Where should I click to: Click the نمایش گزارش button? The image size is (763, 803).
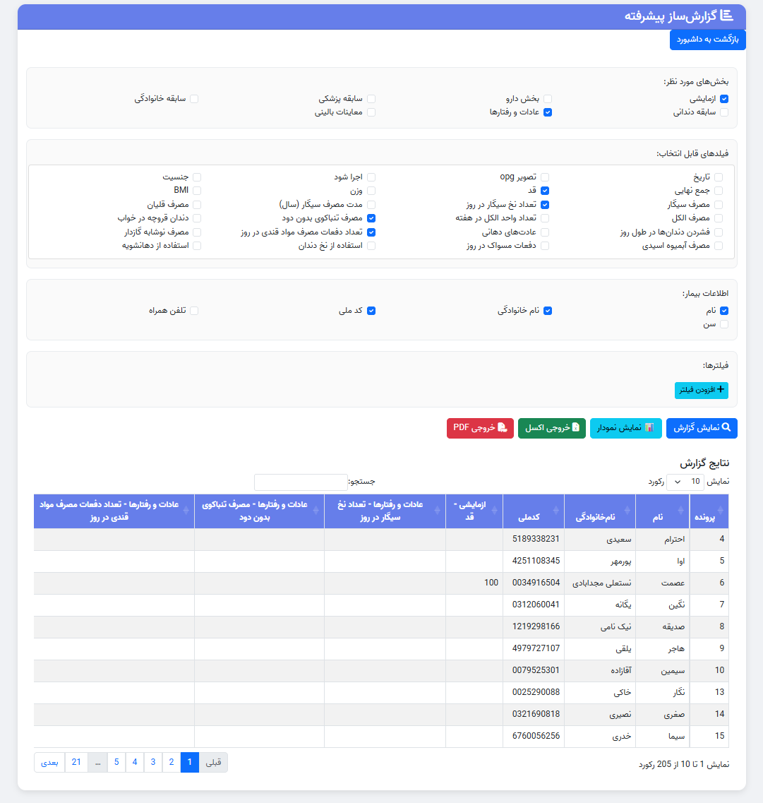point(702,428)
